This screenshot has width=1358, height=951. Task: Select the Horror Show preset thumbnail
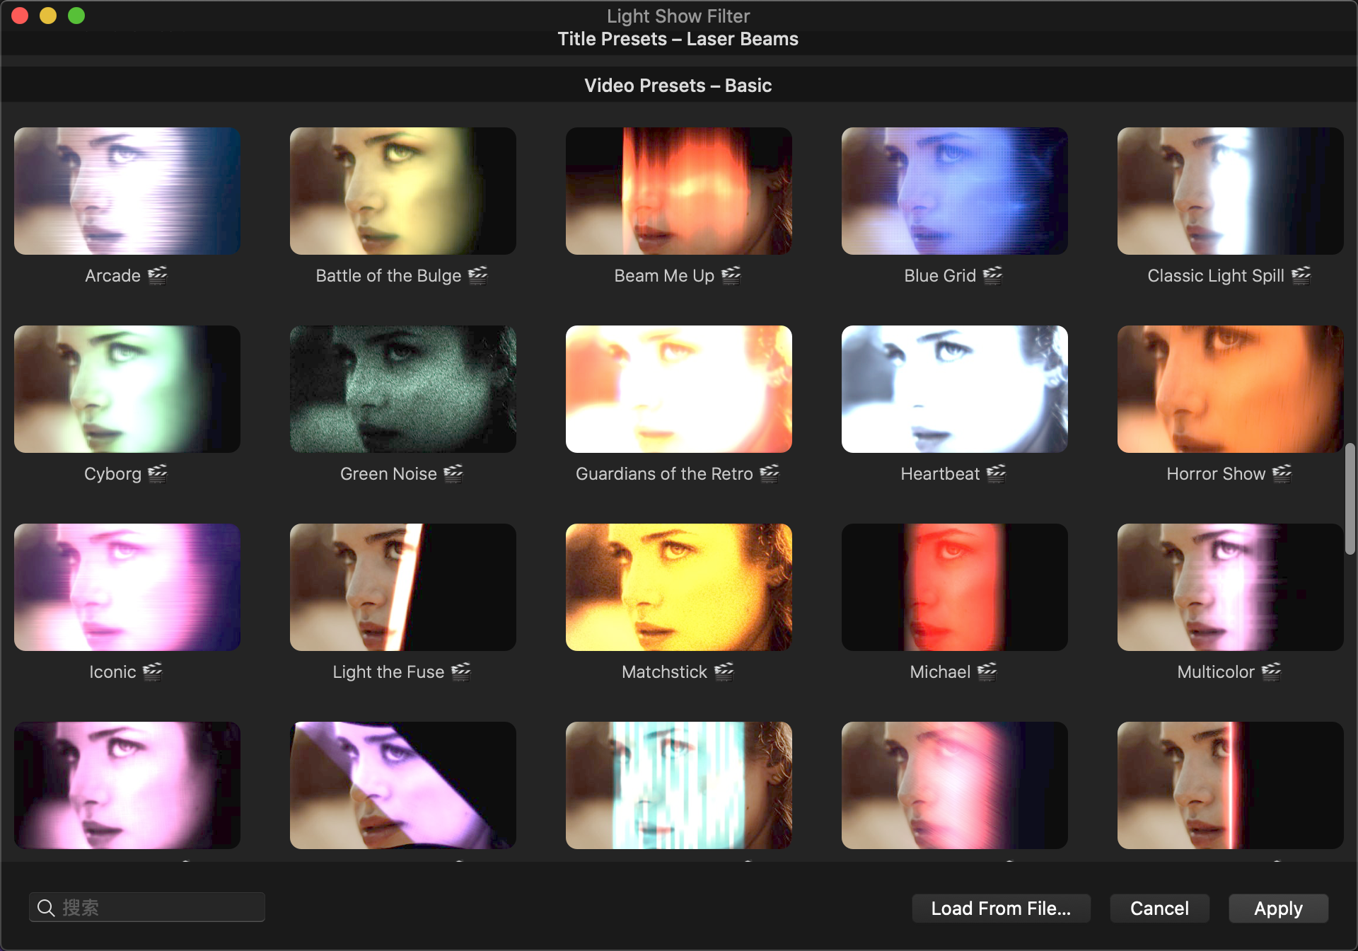pyautogui.click(x=1231, y=389)
